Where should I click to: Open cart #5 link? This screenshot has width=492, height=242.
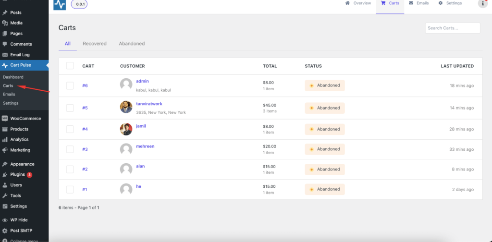tap(85, 108)
